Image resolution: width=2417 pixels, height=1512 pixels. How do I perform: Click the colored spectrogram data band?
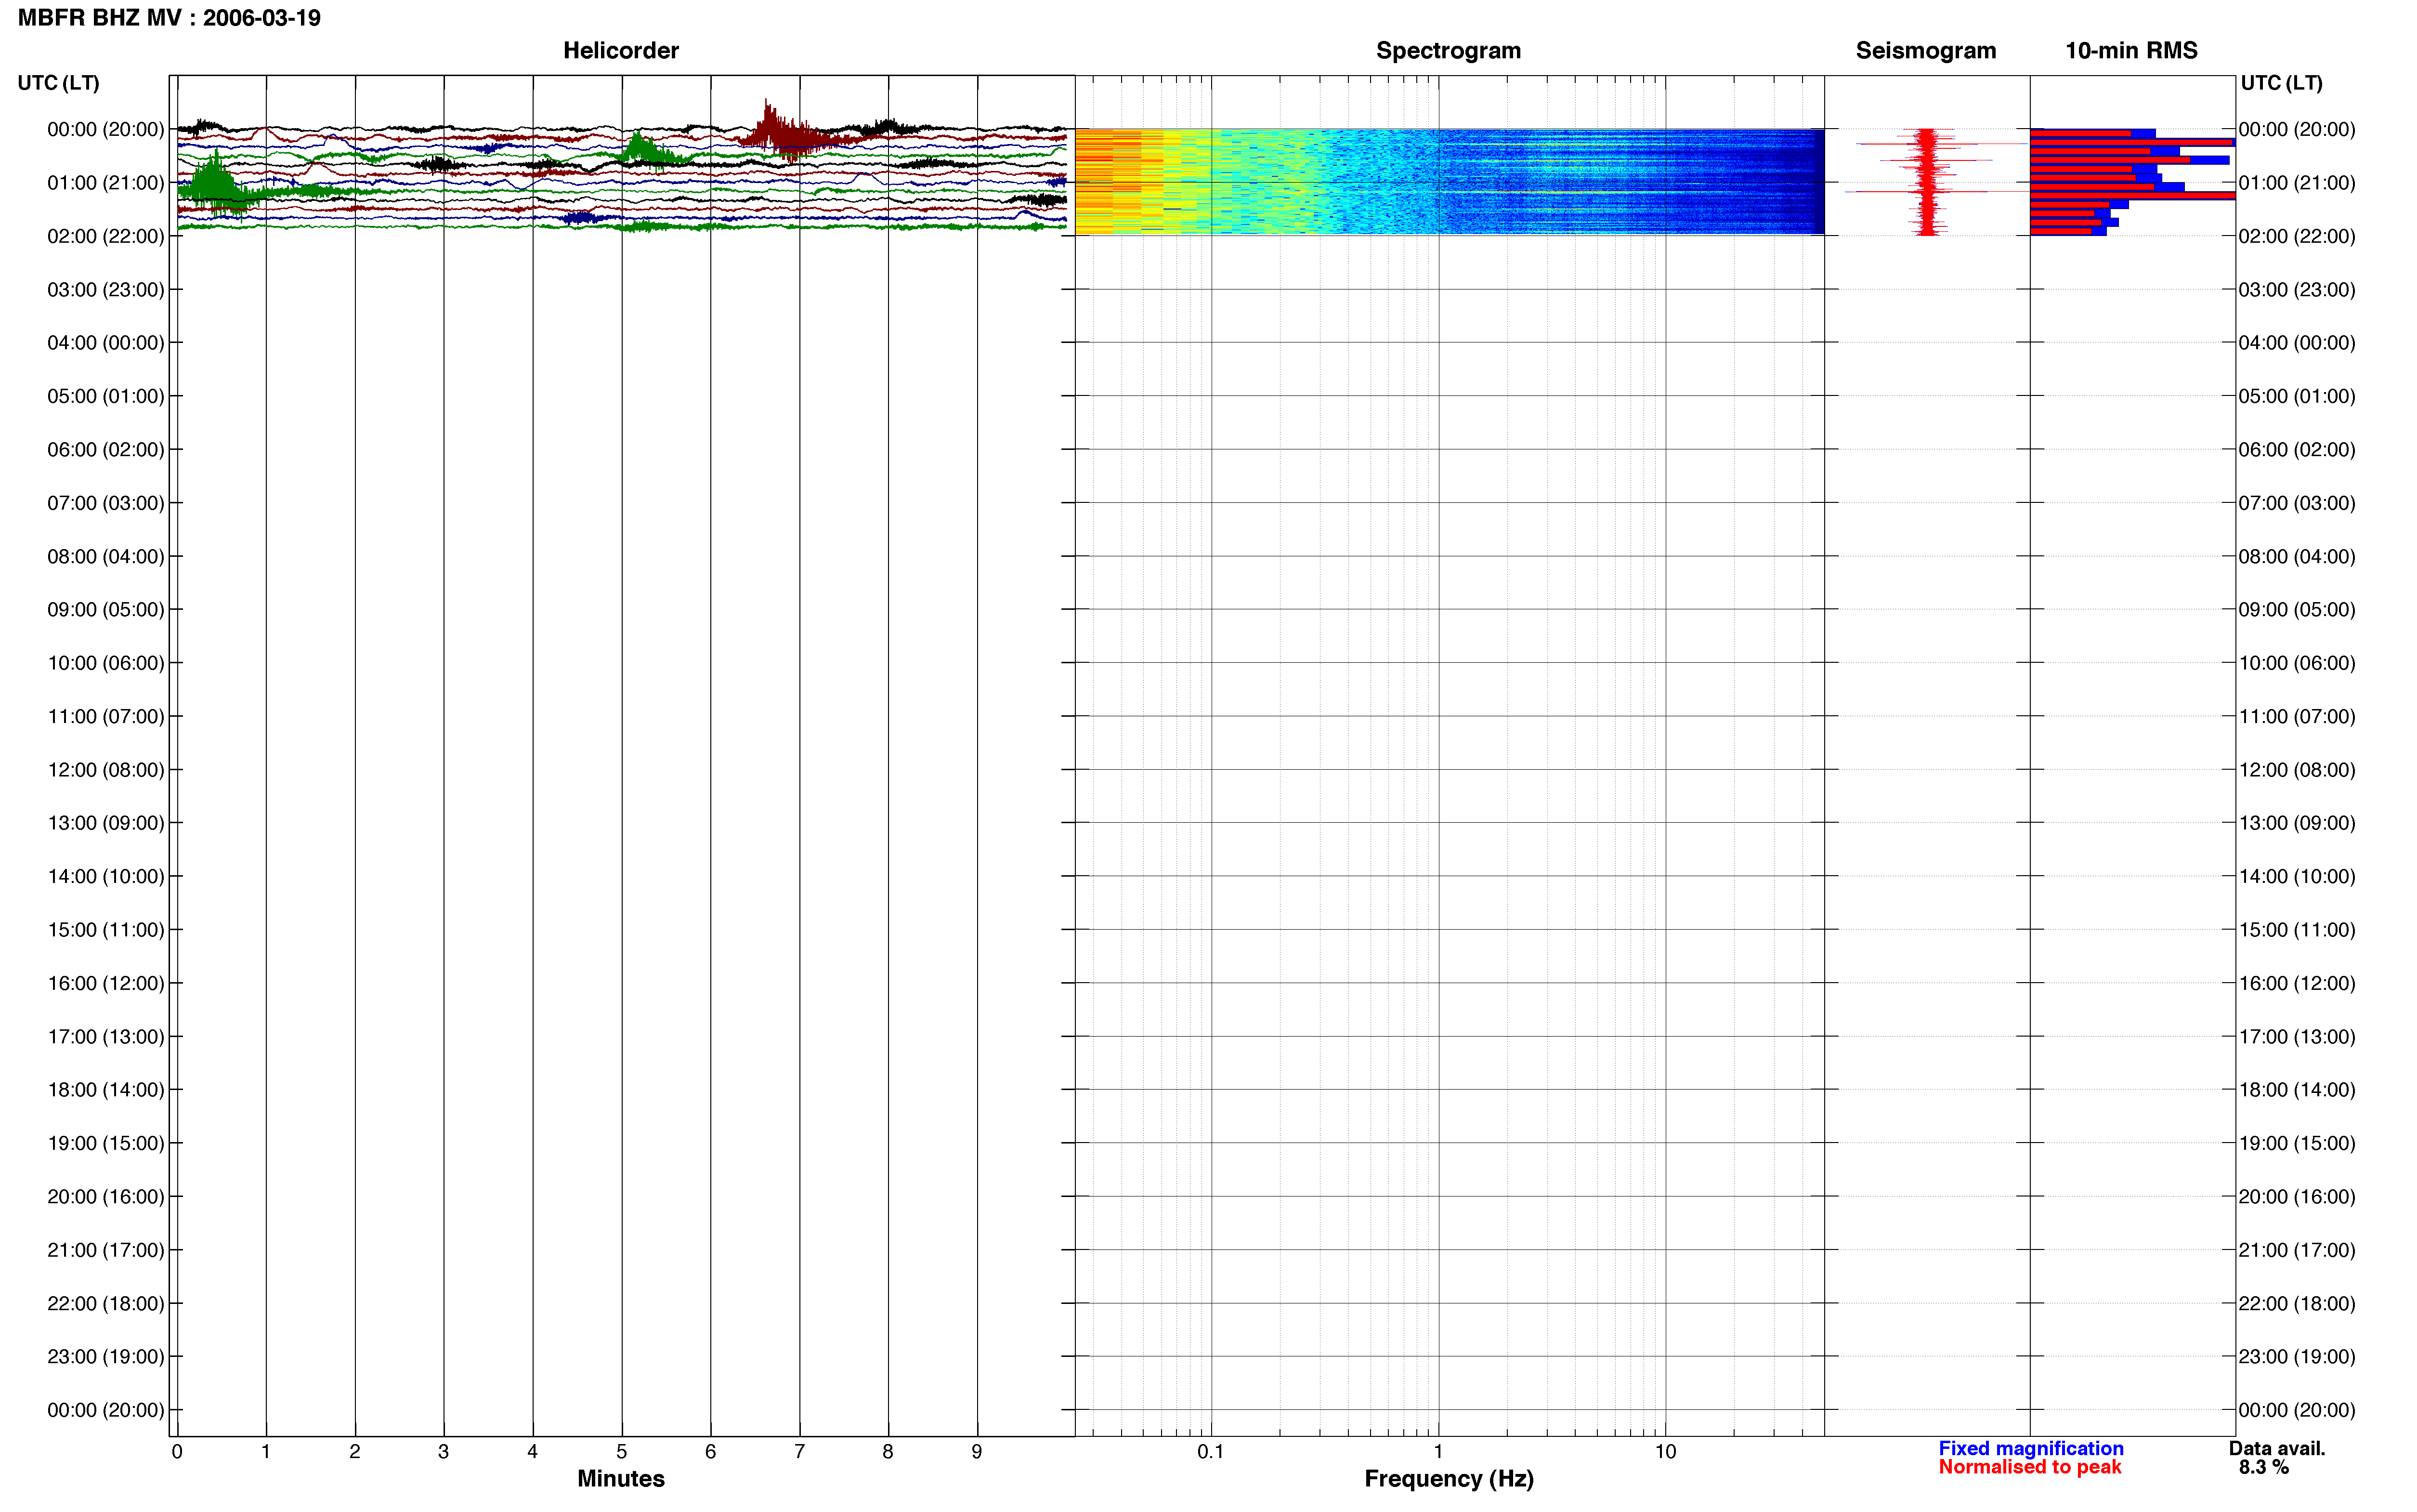1450,181
